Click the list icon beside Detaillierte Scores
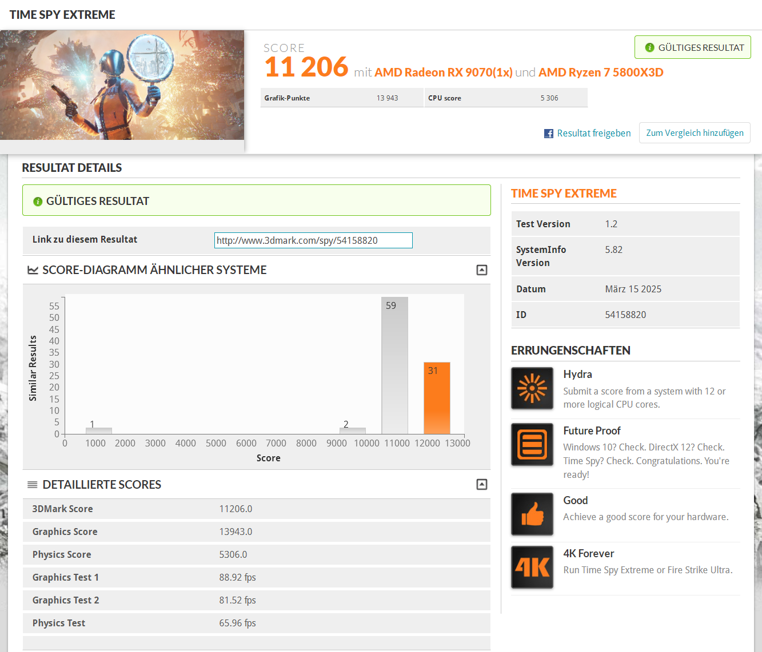Screen dimensions: 762x652 pos(33,485)
